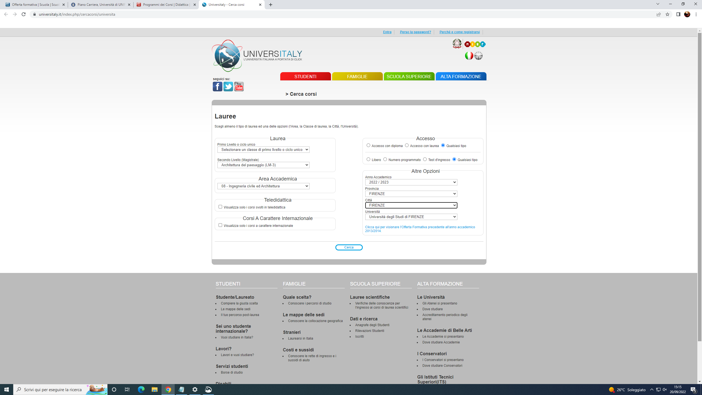Open Chrome side panel icon
Viewport: 702px width, 395px height.
pyautogui.click(x=678, y=14)
